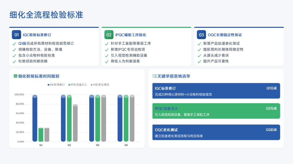Click the calendar icon beside 细化检验标准时间规划
The width and height of the screenshot is (293, 164).
point(15,76)
